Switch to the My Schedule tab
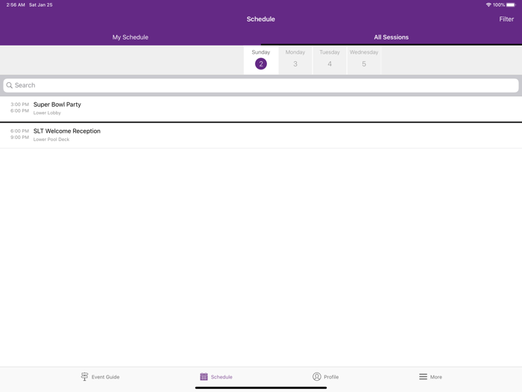Image resolution: width=522 pixels, height=392 pixels. [x=130, y=37]
